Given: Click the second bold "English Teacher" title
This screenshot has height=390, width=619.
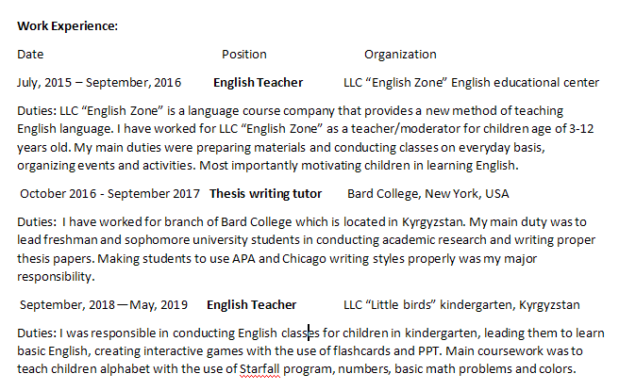Looking at the screenshot, I should (251, 305).
